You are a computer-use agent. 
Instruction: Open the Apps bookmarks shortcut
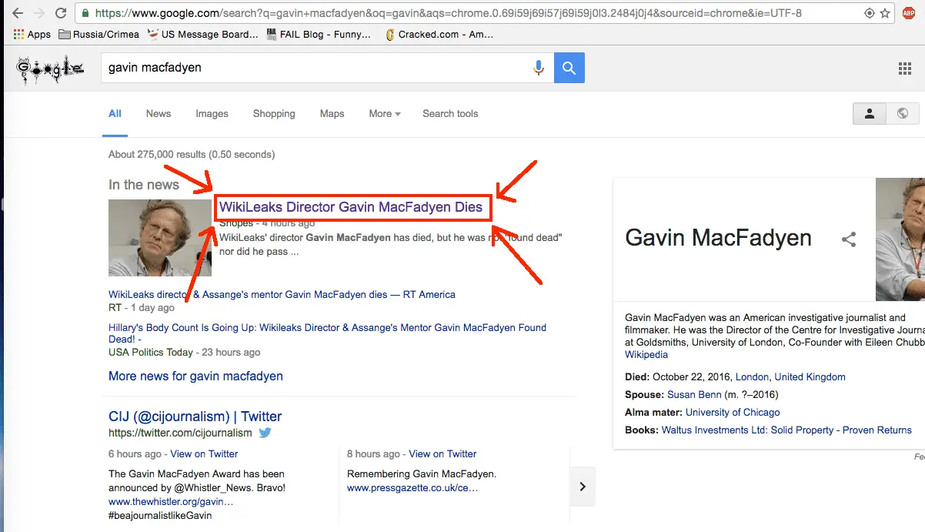point(32,34)
